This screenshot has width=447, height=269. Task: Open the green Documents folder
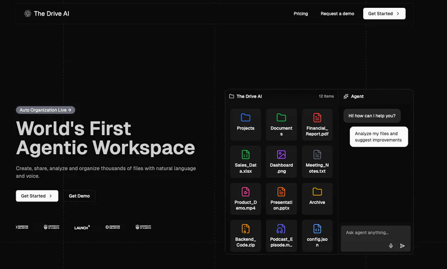(x=281, y=118)
